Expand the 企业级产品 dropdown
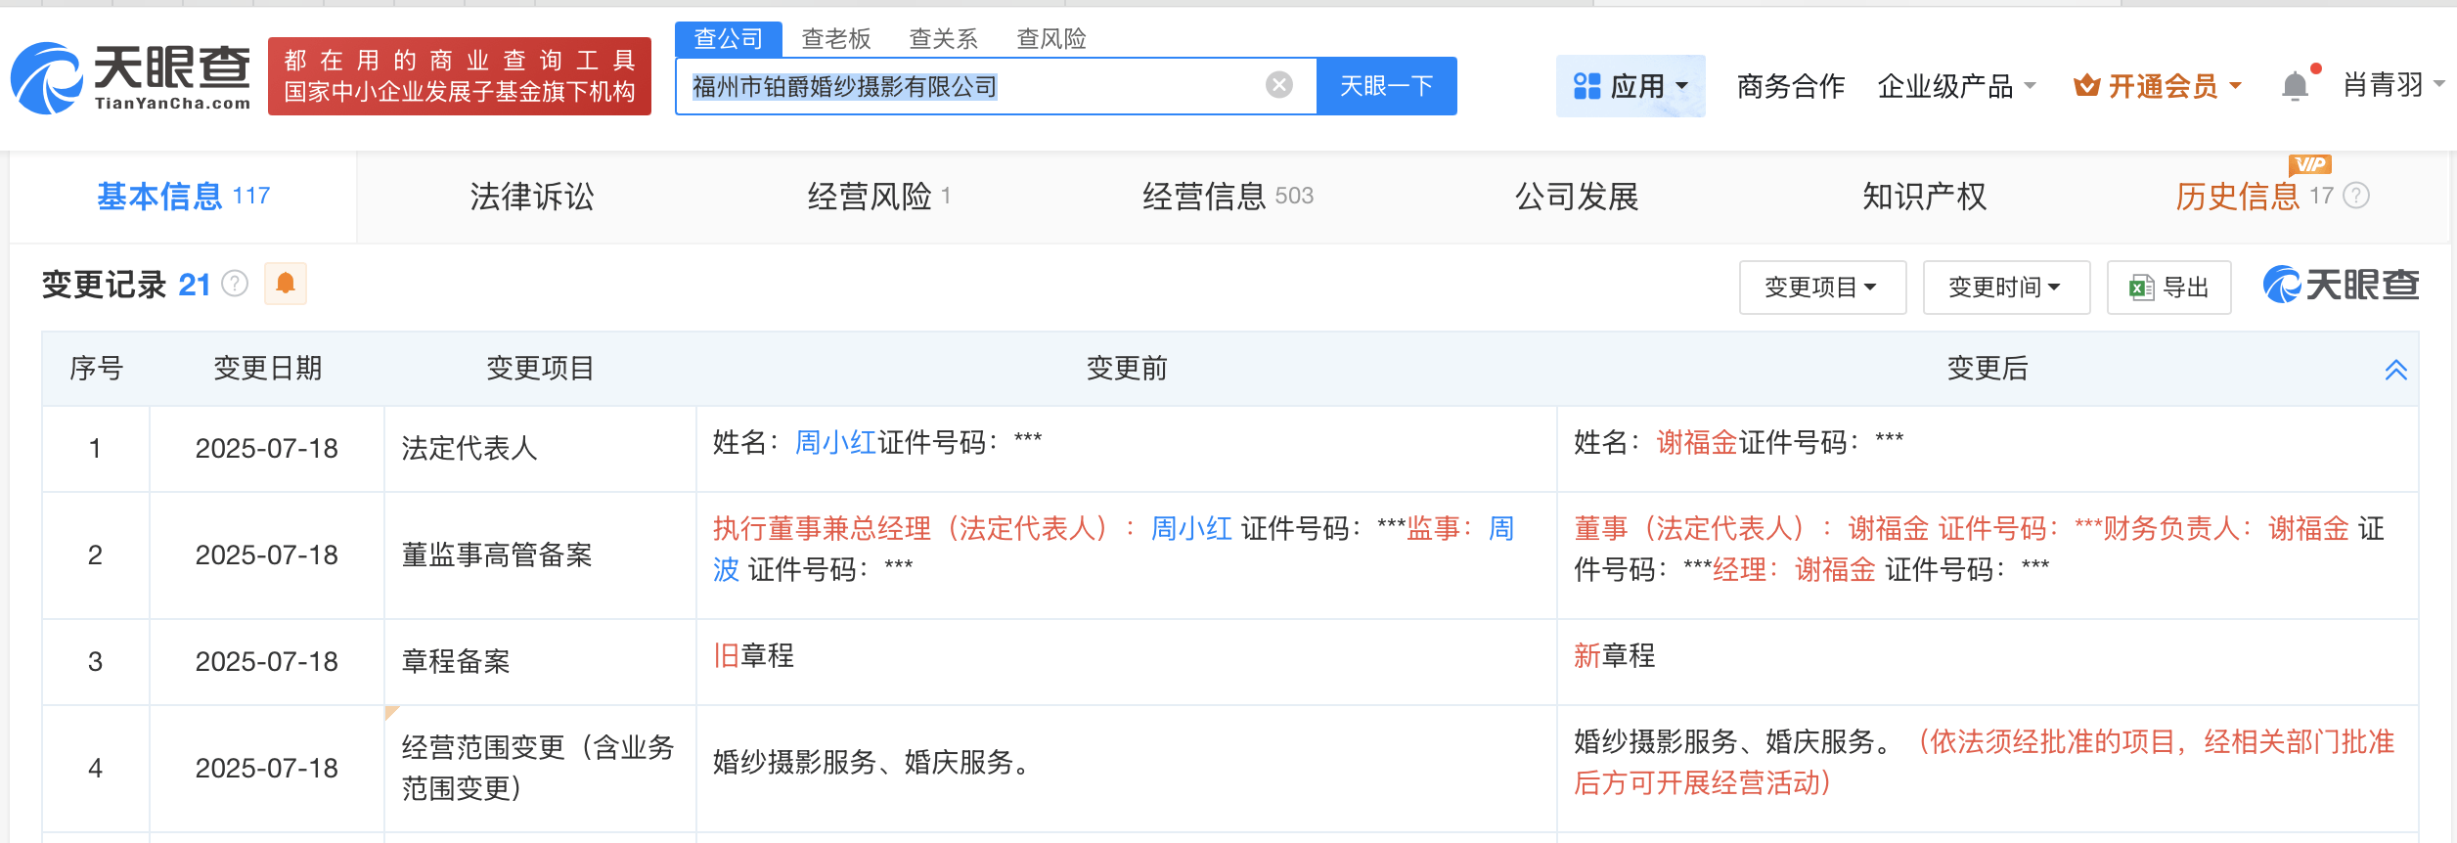2457x843 pixels. pyautogui.click(x=1956, y=86)
